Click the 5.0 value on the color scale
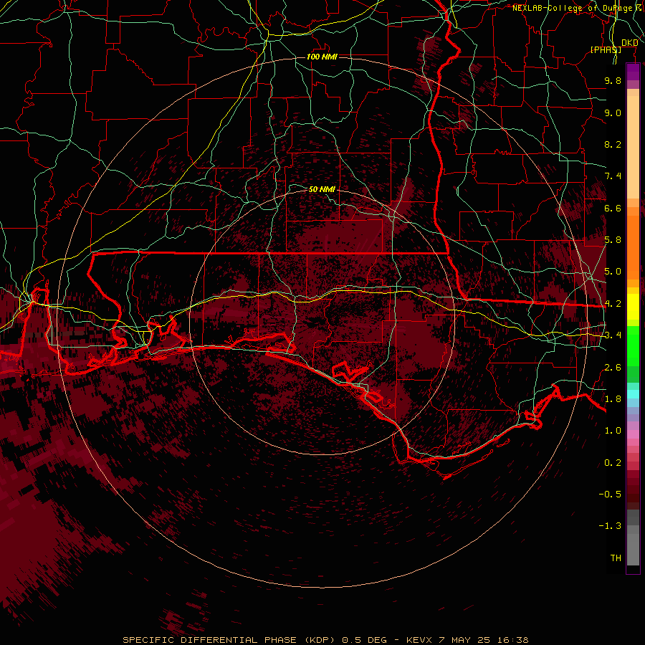 [613, 272]
